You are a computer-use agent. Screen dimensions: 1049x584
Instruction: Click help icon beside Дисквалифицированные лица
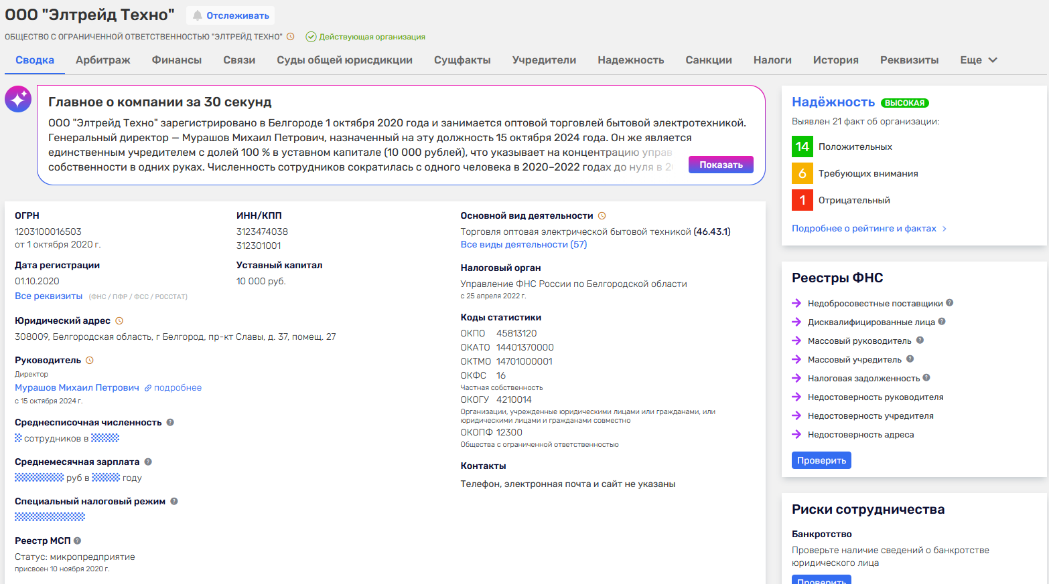point(942,322)
